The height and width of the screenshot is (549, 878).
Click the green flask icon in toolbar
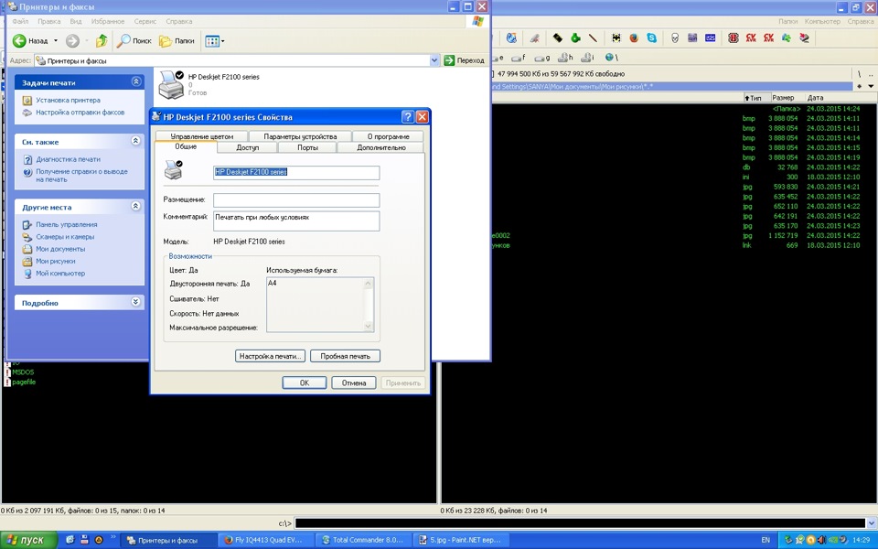(575, 38)
